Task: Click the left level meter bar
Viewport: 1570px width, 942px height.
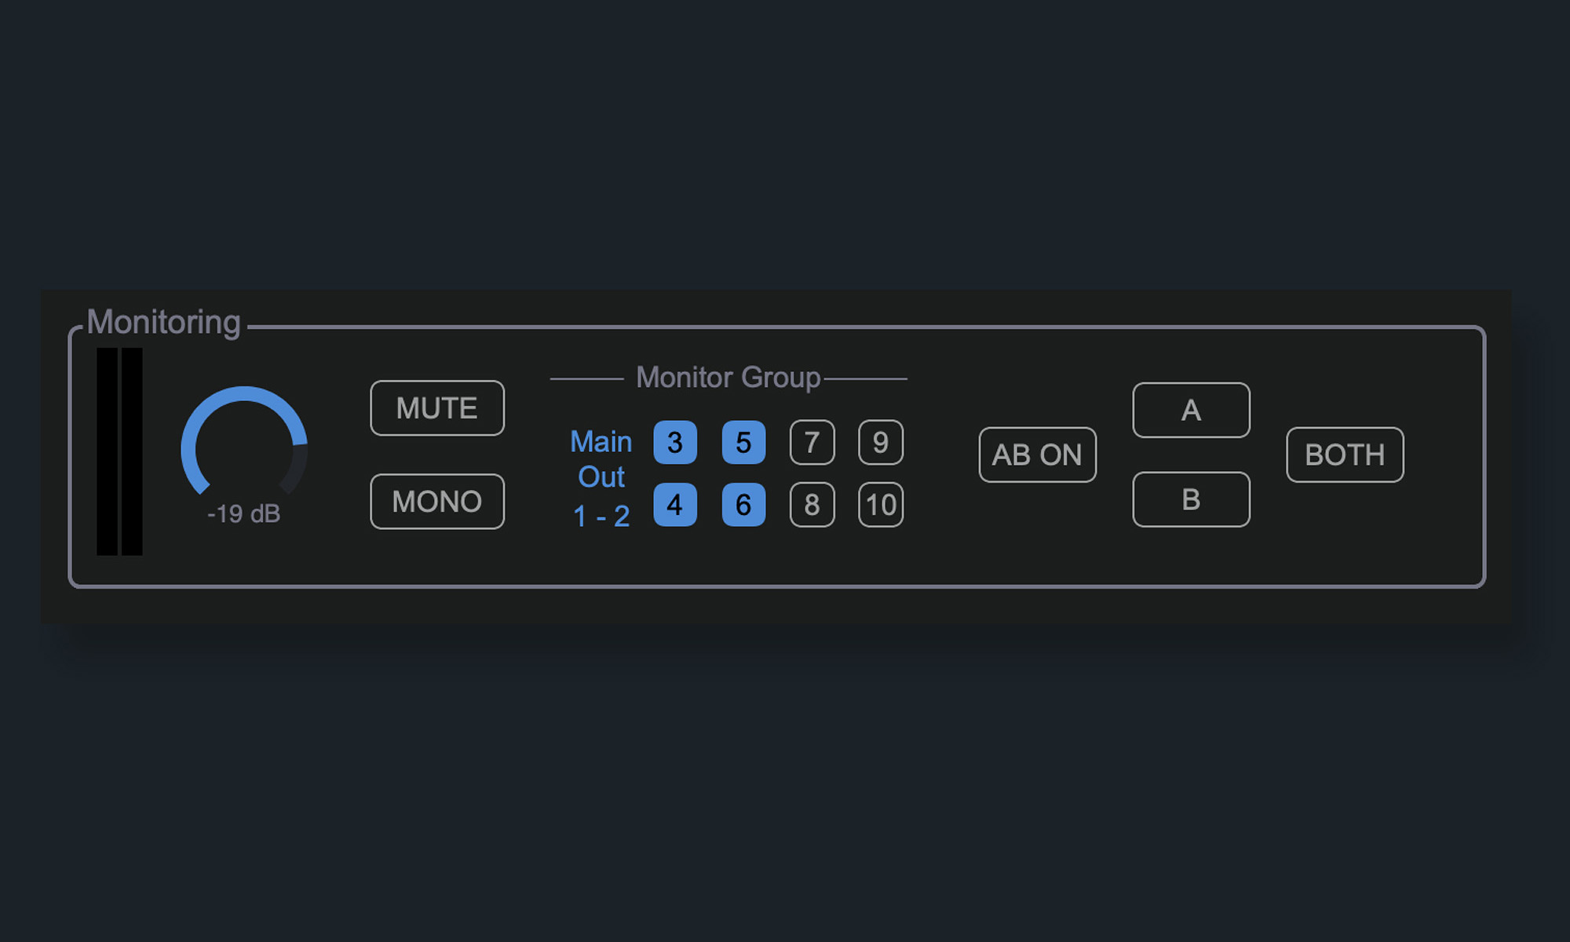Action: point(107,451)
